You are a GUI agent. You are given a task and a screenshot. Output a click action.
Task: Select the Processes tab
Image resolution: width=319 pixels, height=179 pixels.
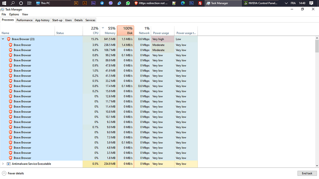pyautogui.click(x=8, y=20)
